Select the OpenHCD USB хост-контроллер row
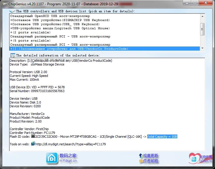The height and width of the screenshot is (169, 215). pyautogui.click(x=105, y=16)
